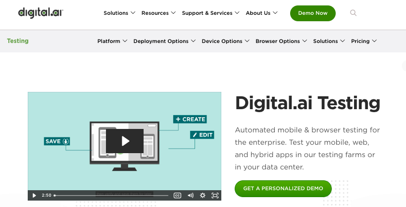Open the Deployment Options submenu
The image size is (406, 207).
pos(161,41)
